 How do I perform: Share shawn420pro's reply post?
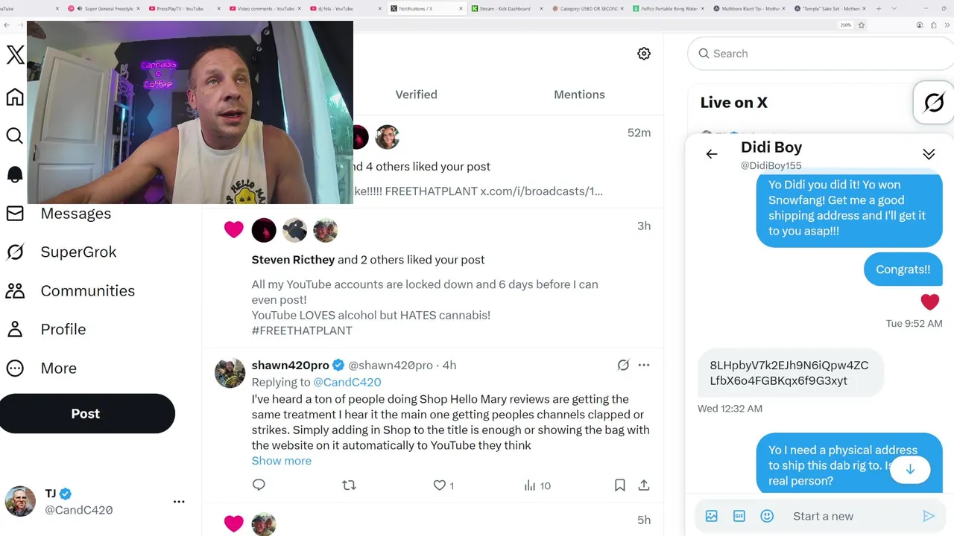[644, 485]
